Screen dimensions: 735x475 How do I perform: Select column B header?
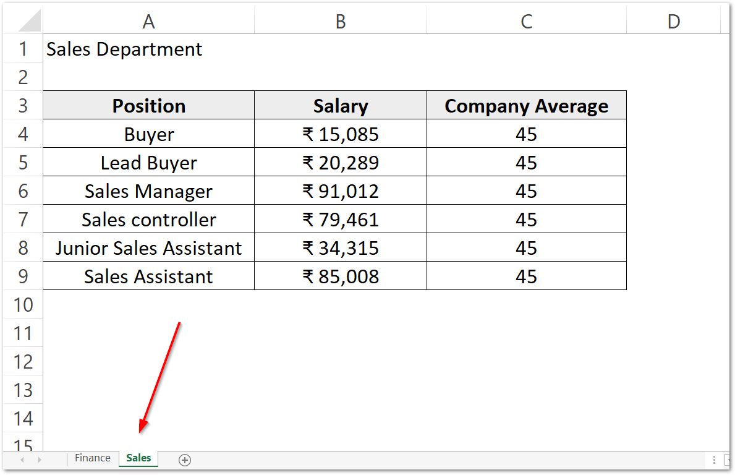[340, 20]
